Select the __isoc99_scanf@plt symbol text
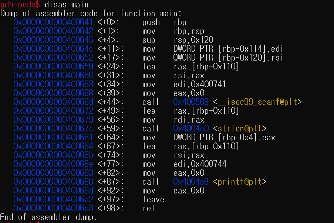This screenshot has width=334, height=223. coord(257,102)
